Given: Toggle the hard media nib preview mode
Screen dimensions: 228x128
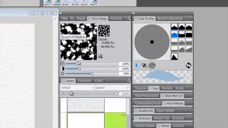Looking at the screenshot, I should 144,65.
